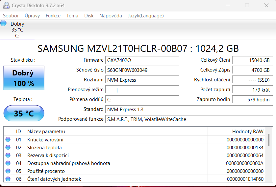The image size is (276, 187).
Task: Click the Firmware field GXA7402Q
Action: tap(142, 60)
